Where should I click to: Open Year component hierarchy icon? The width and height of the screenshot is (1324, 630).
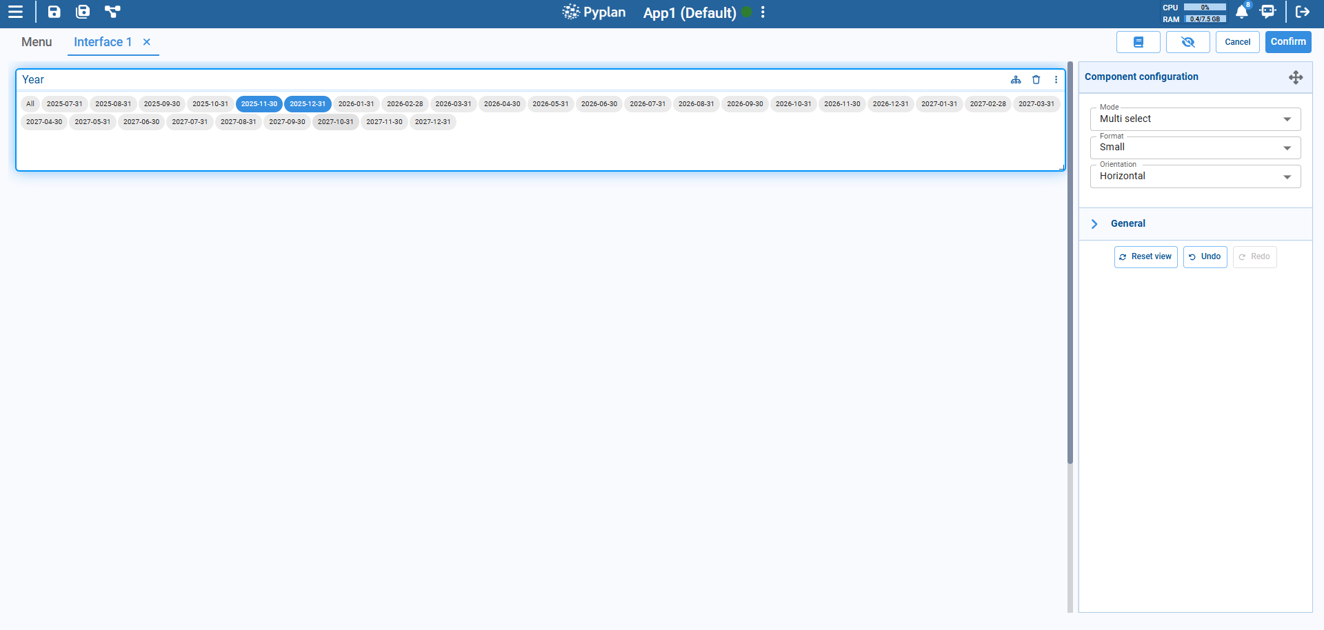tap(1016, 80)
